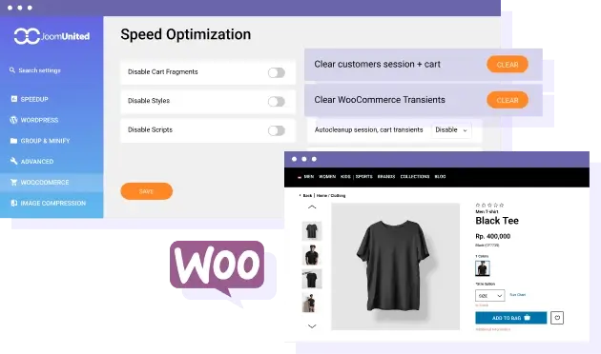Select Sports in shop navigation

[x=363, y=177]
